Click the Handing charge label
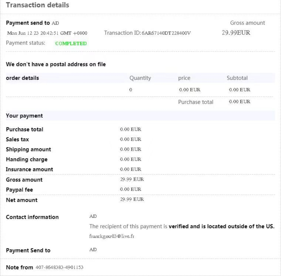281x276 pixels. click(x=27, y=159)
